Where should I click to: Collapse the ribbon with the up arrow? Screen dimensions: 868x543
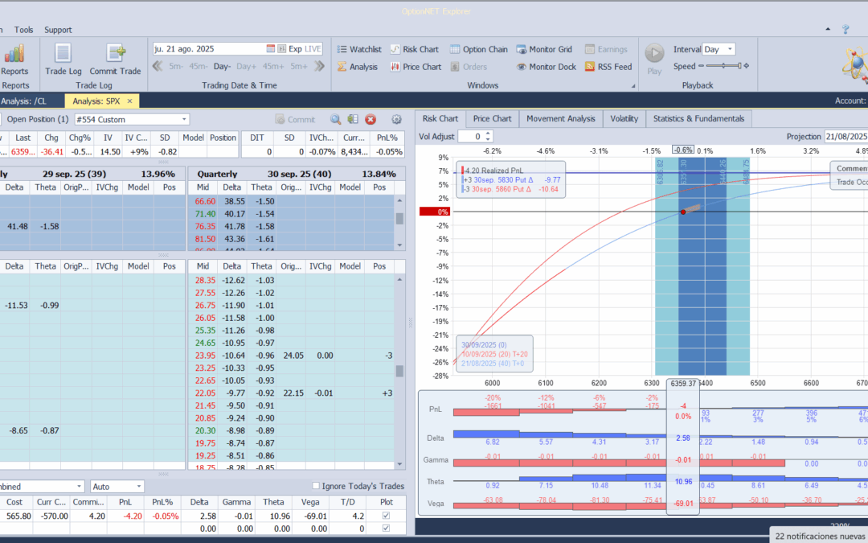828,30
